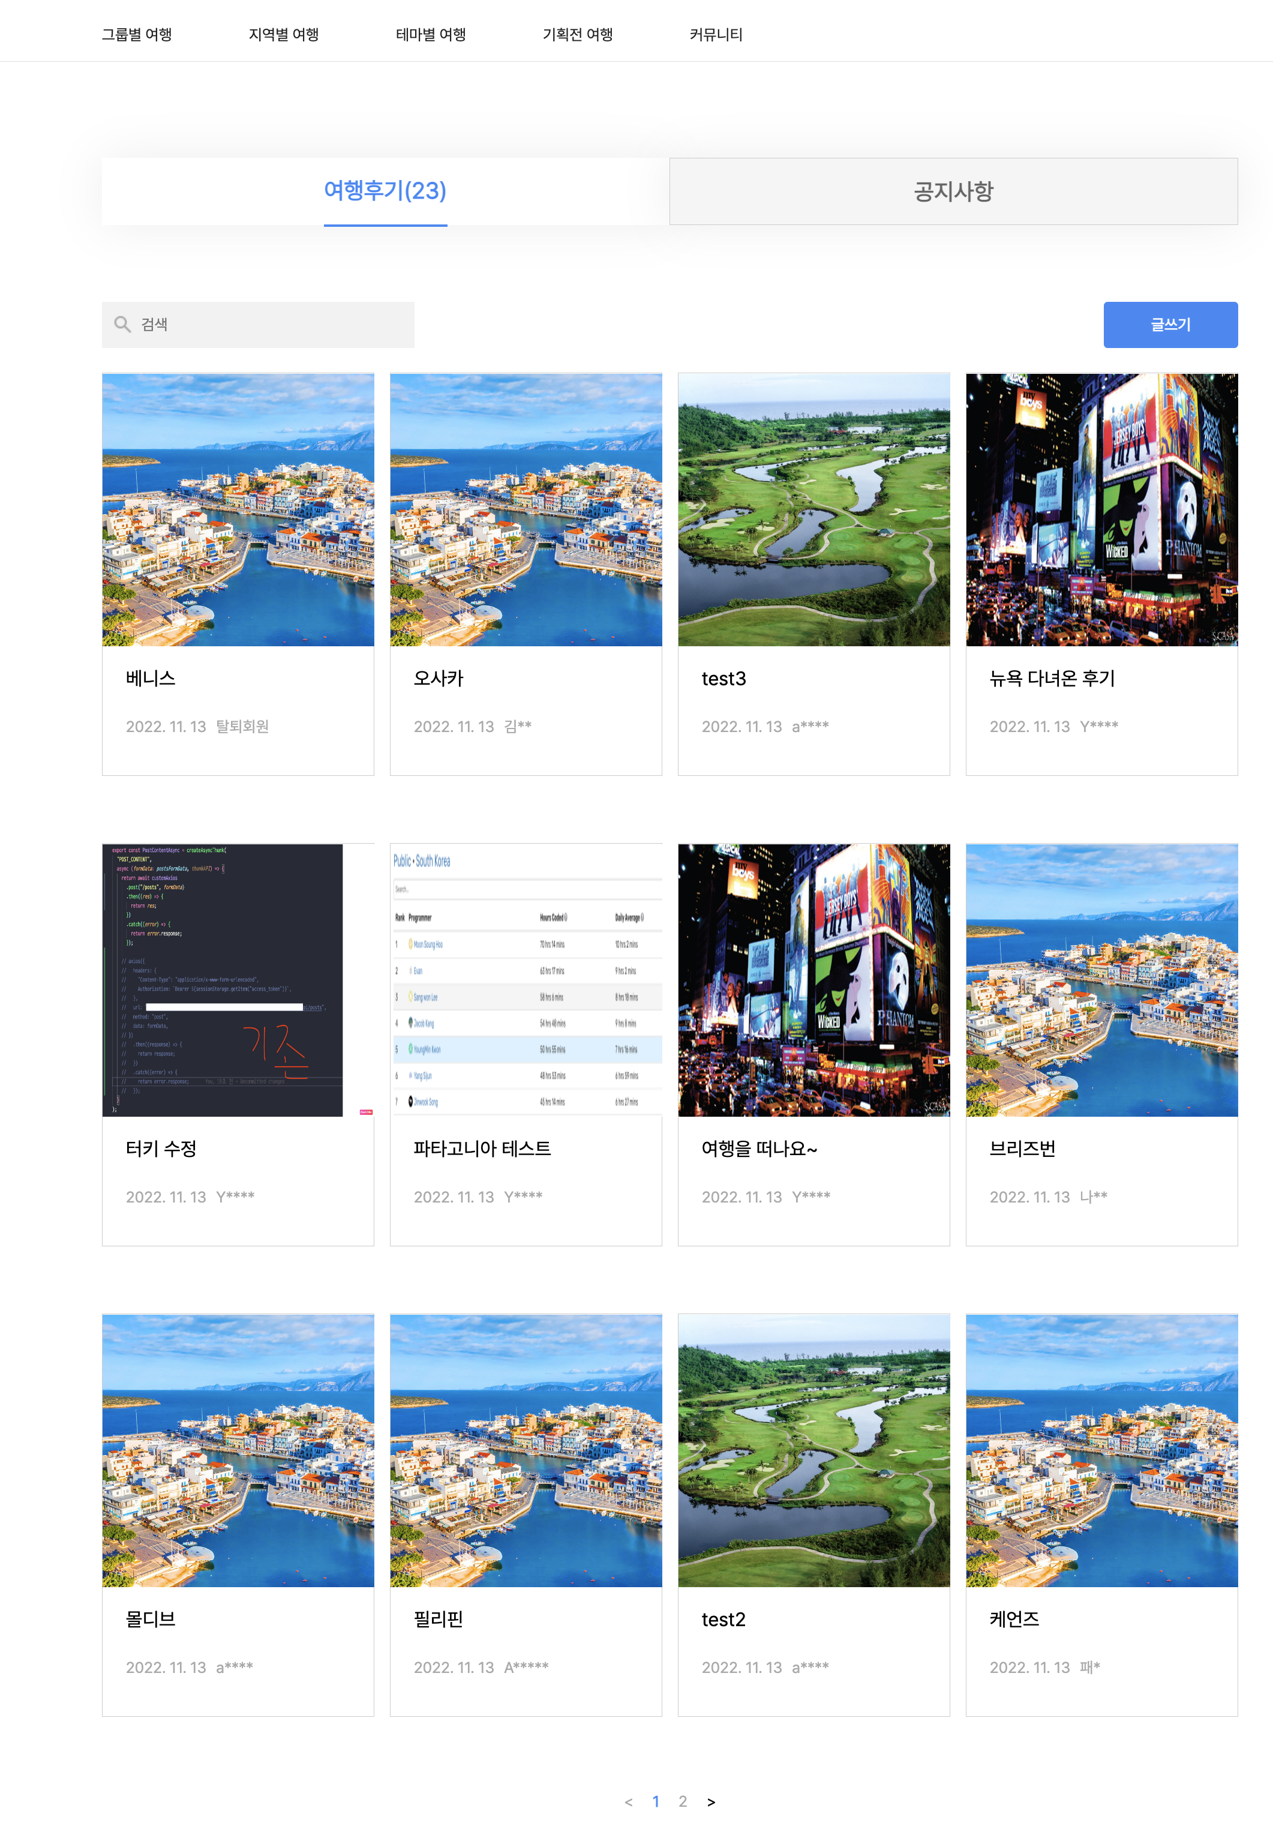This screenshot has width=1273, height=1841.
Task: Go to next page arrow
Action: pyautogui.click(x=711, y=1802)
